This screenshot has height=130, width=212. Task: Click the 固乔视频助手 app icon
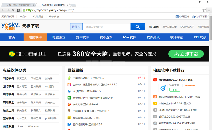pos(69,124)
